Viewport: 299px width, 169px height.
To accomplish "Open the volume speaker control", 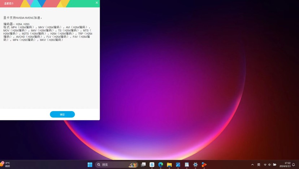I will [x=269, y=165].
